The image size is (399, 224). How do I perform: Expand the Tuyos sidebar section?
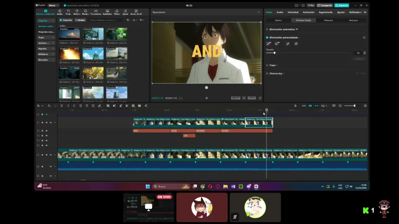point(46,37)
